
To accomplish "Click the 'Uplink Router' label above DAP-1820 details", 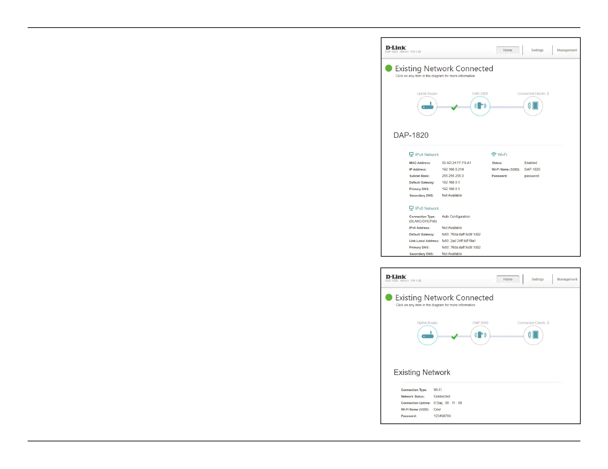I will coord(427,93).
